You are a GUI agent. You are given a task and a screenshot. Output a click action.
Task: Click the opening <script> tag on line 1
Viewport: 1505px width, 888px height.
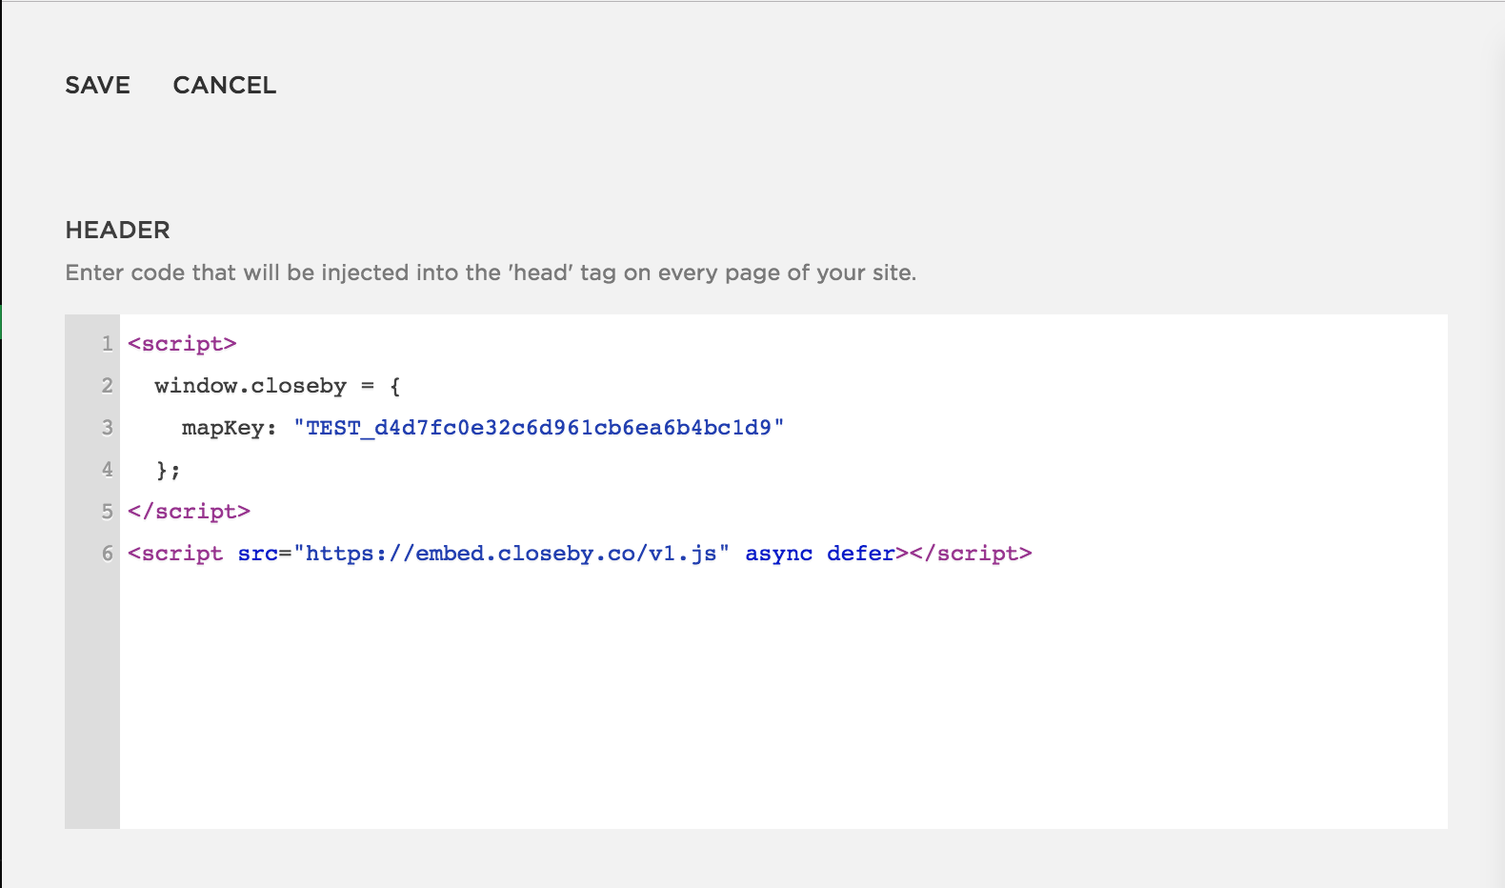point(182,344)
